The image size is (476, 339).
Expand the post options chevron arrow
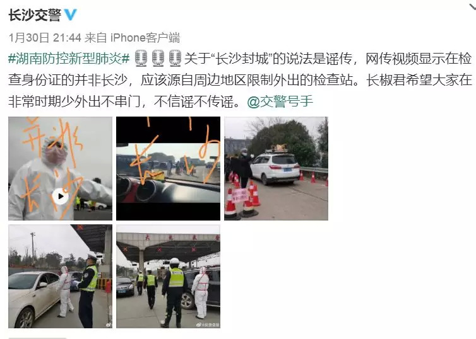pos(472,6)
